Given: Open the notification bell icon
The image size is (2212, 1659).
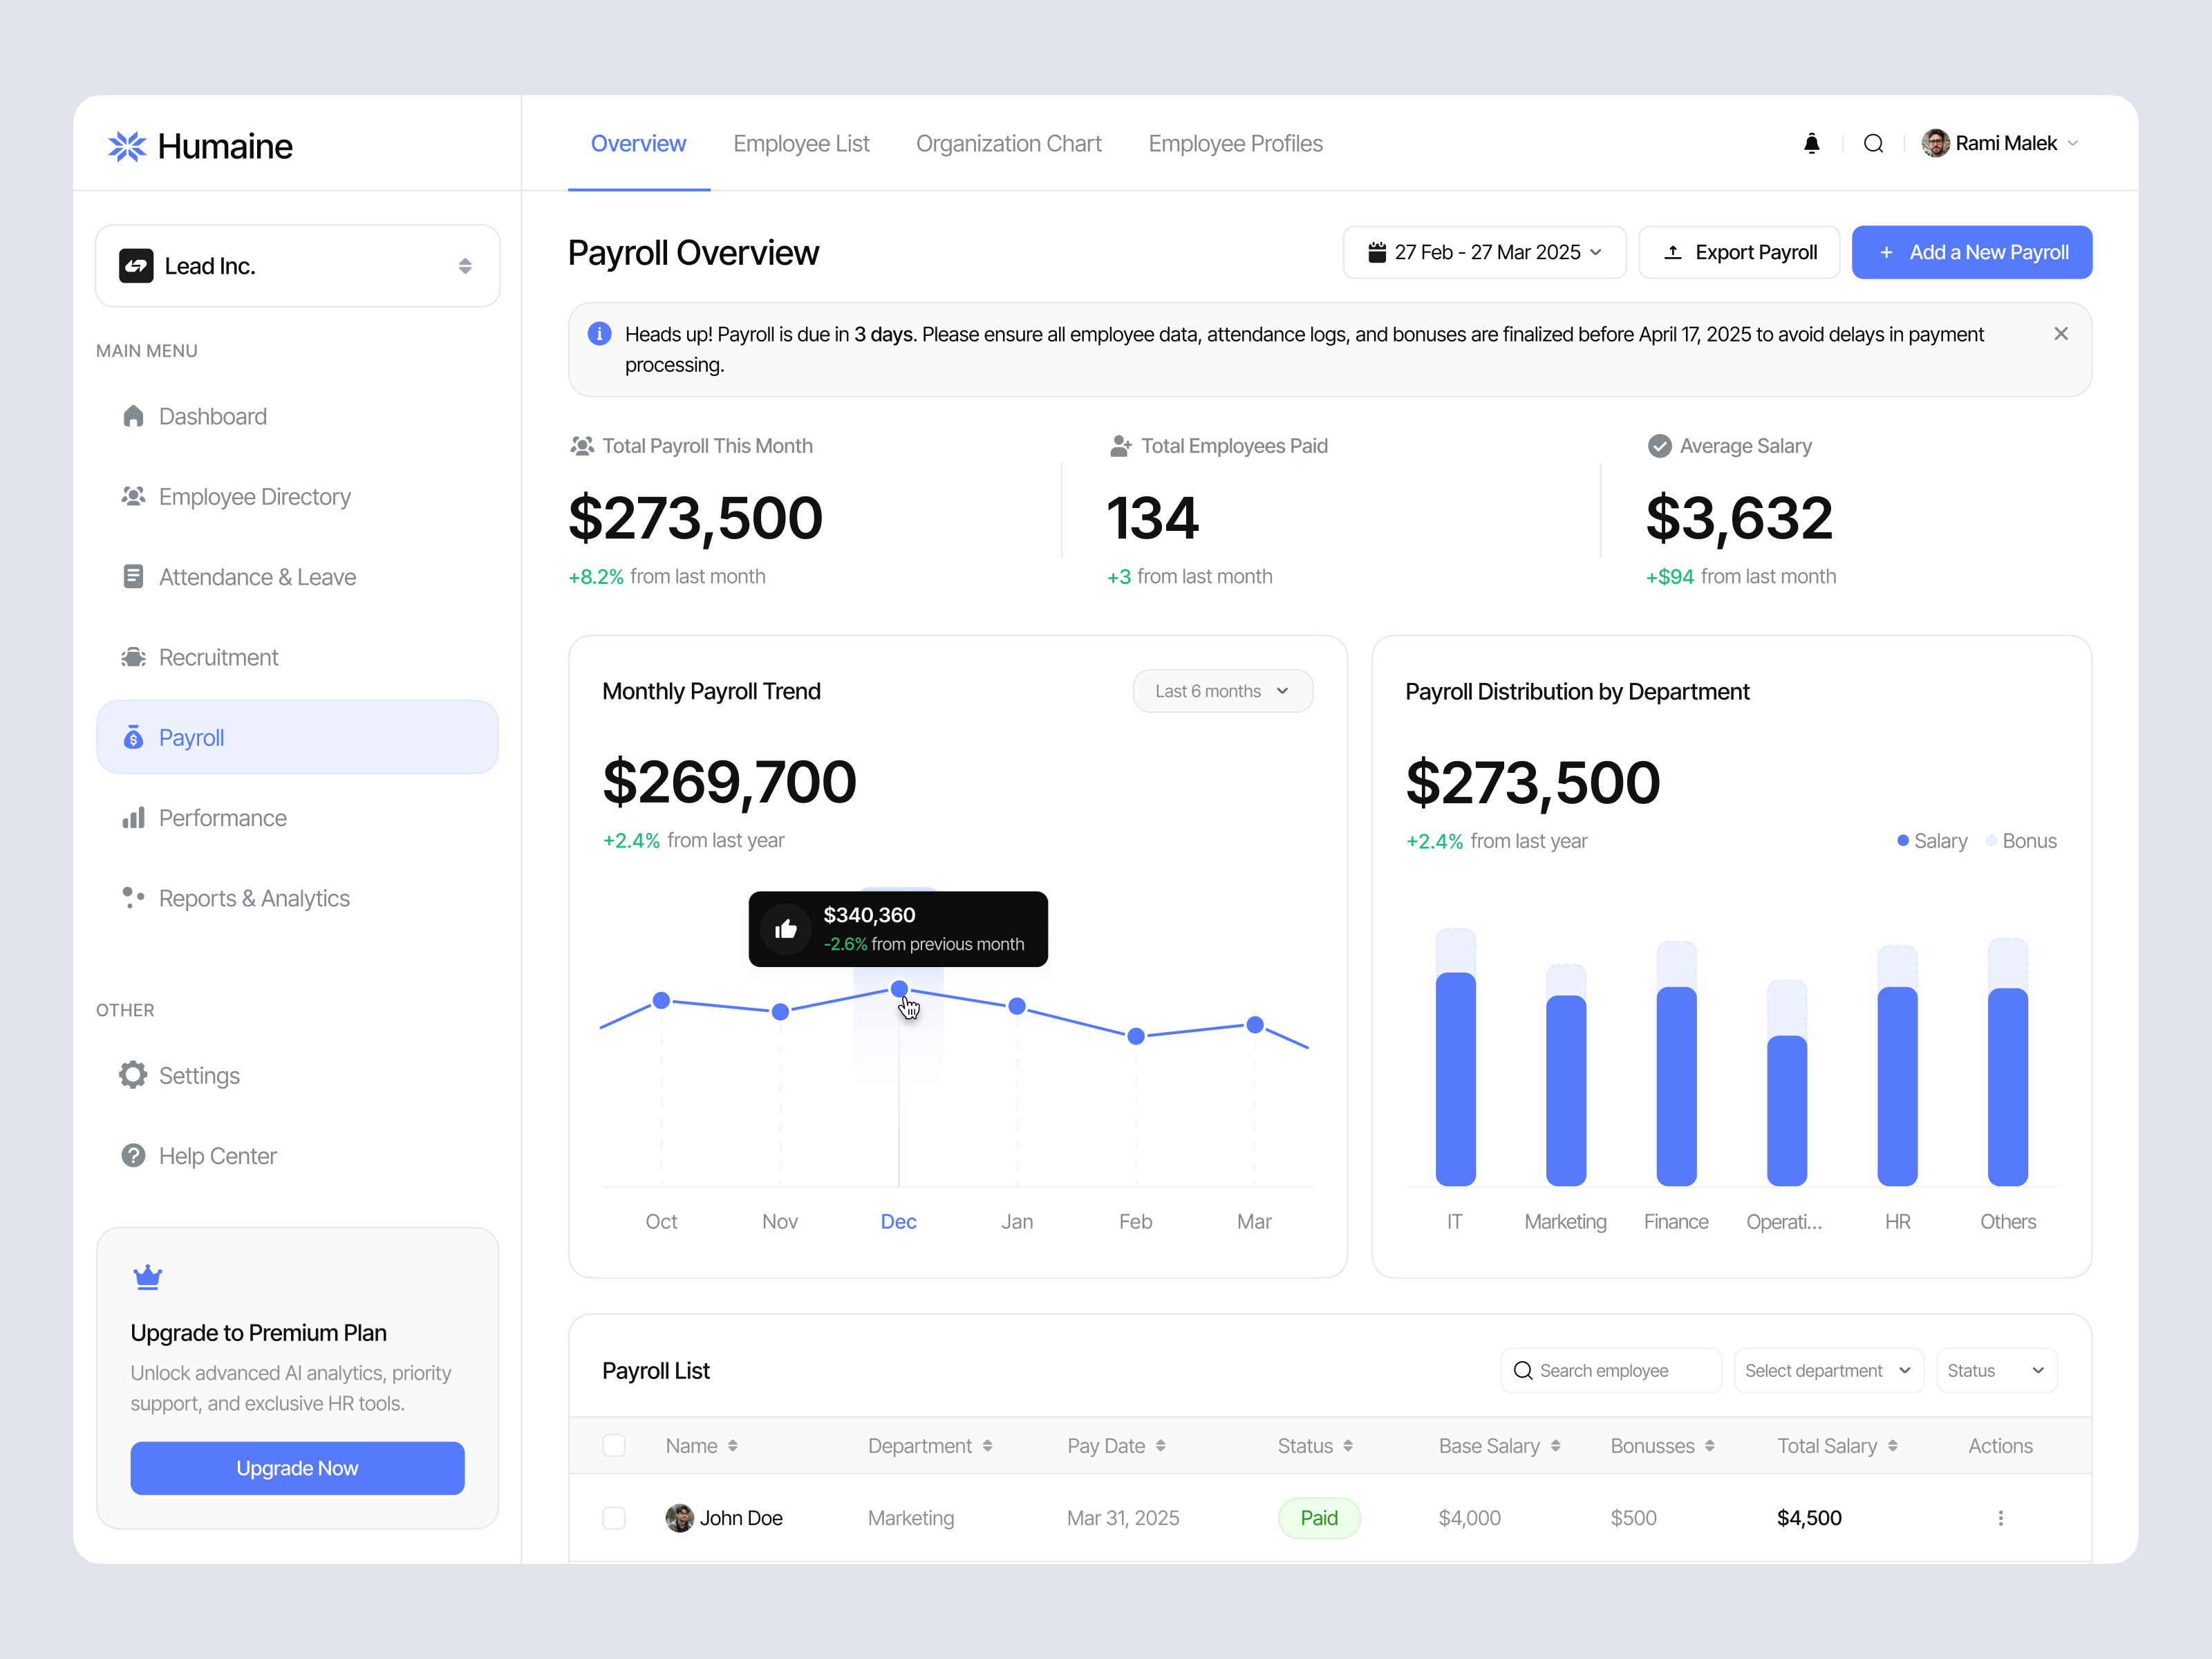Looking at the screenshot, I should pos(1811,143).
